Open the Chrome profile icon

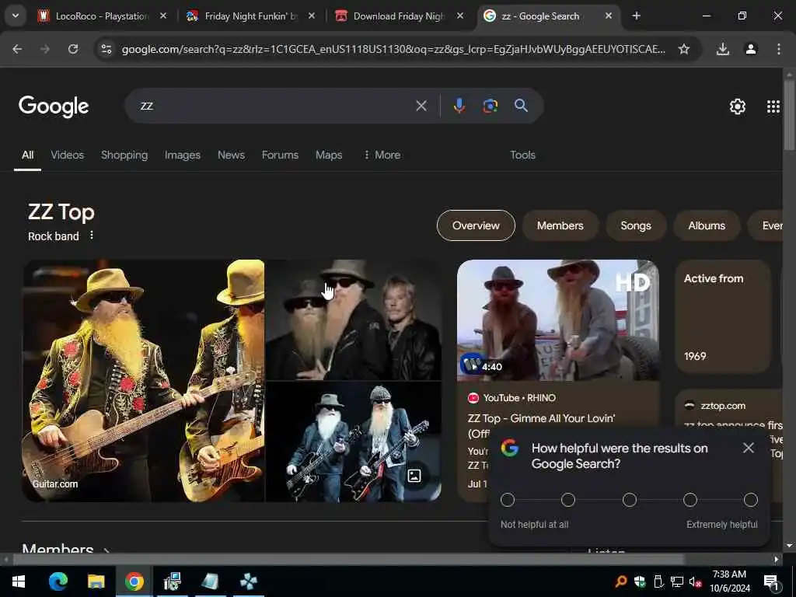750,49
